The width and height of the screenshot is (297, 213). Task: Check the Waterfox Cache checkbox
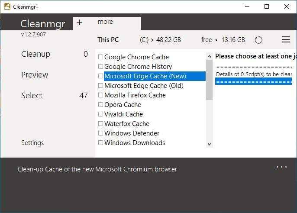100,124
